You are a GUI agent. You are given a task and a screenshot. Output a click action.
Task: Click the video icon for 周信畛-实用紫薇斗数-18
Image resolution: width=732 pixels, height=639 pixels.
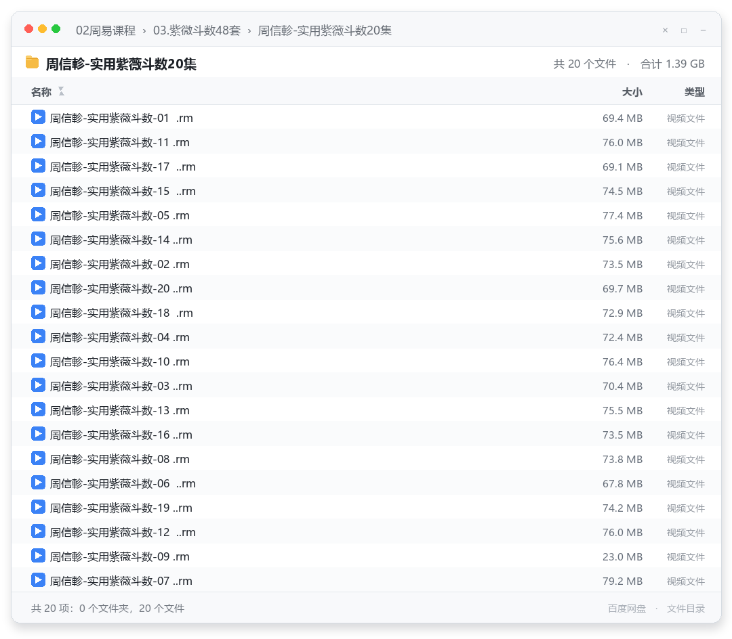(x=38, y=312)
